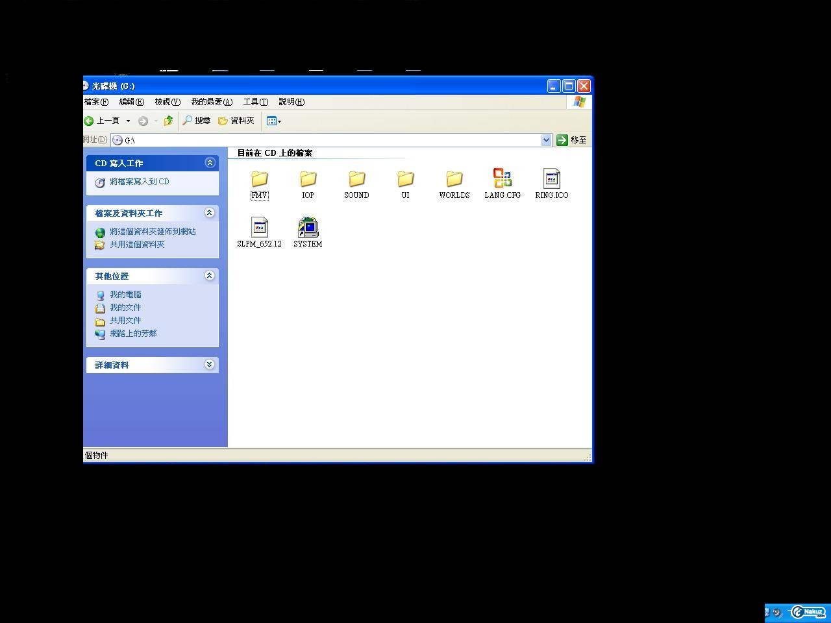Toggle the 資料夾 folders pane
The image size is (831, 623).
pos(236,121)
